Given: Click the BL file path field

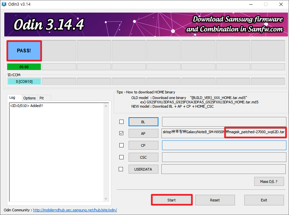Looking at the screenshot, I should click(224, 122).
